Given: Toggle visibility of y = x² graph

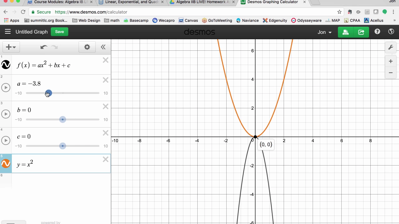Looking at the screenshot, I should (6, 164).
